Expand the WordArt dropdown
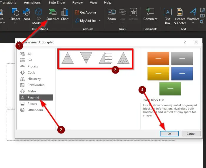This screenshot has height=168, width=206. pos(193,23)
